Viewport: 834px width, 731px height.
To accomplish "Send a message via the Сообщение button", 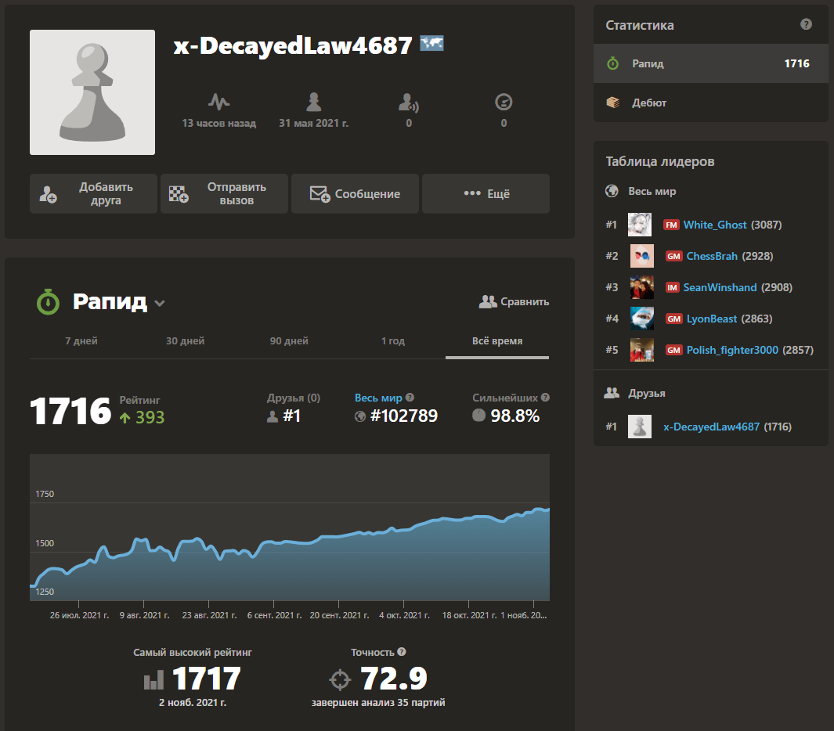I will click(355, 193).
